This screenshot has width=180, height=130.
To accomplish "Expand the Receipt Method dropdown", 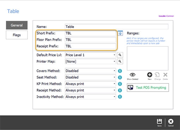I will click(90, 90).
